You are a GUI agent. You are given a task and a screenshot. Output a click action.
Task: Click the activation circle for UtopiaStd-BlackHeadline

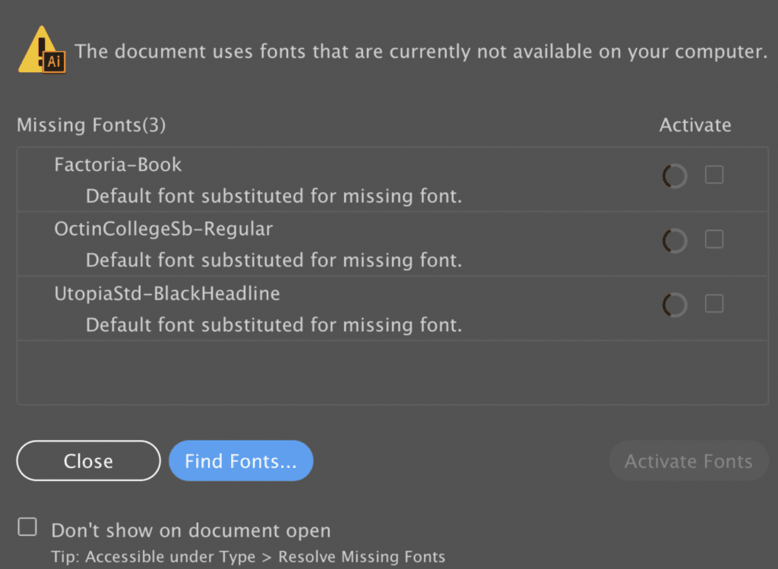675,305
